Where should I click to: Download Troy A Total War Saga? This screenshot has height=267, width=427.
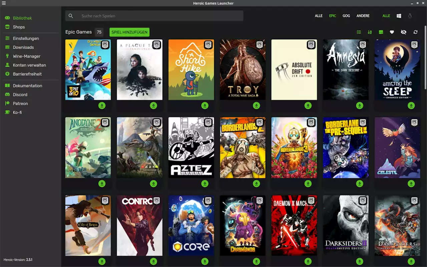coord(257,105)
